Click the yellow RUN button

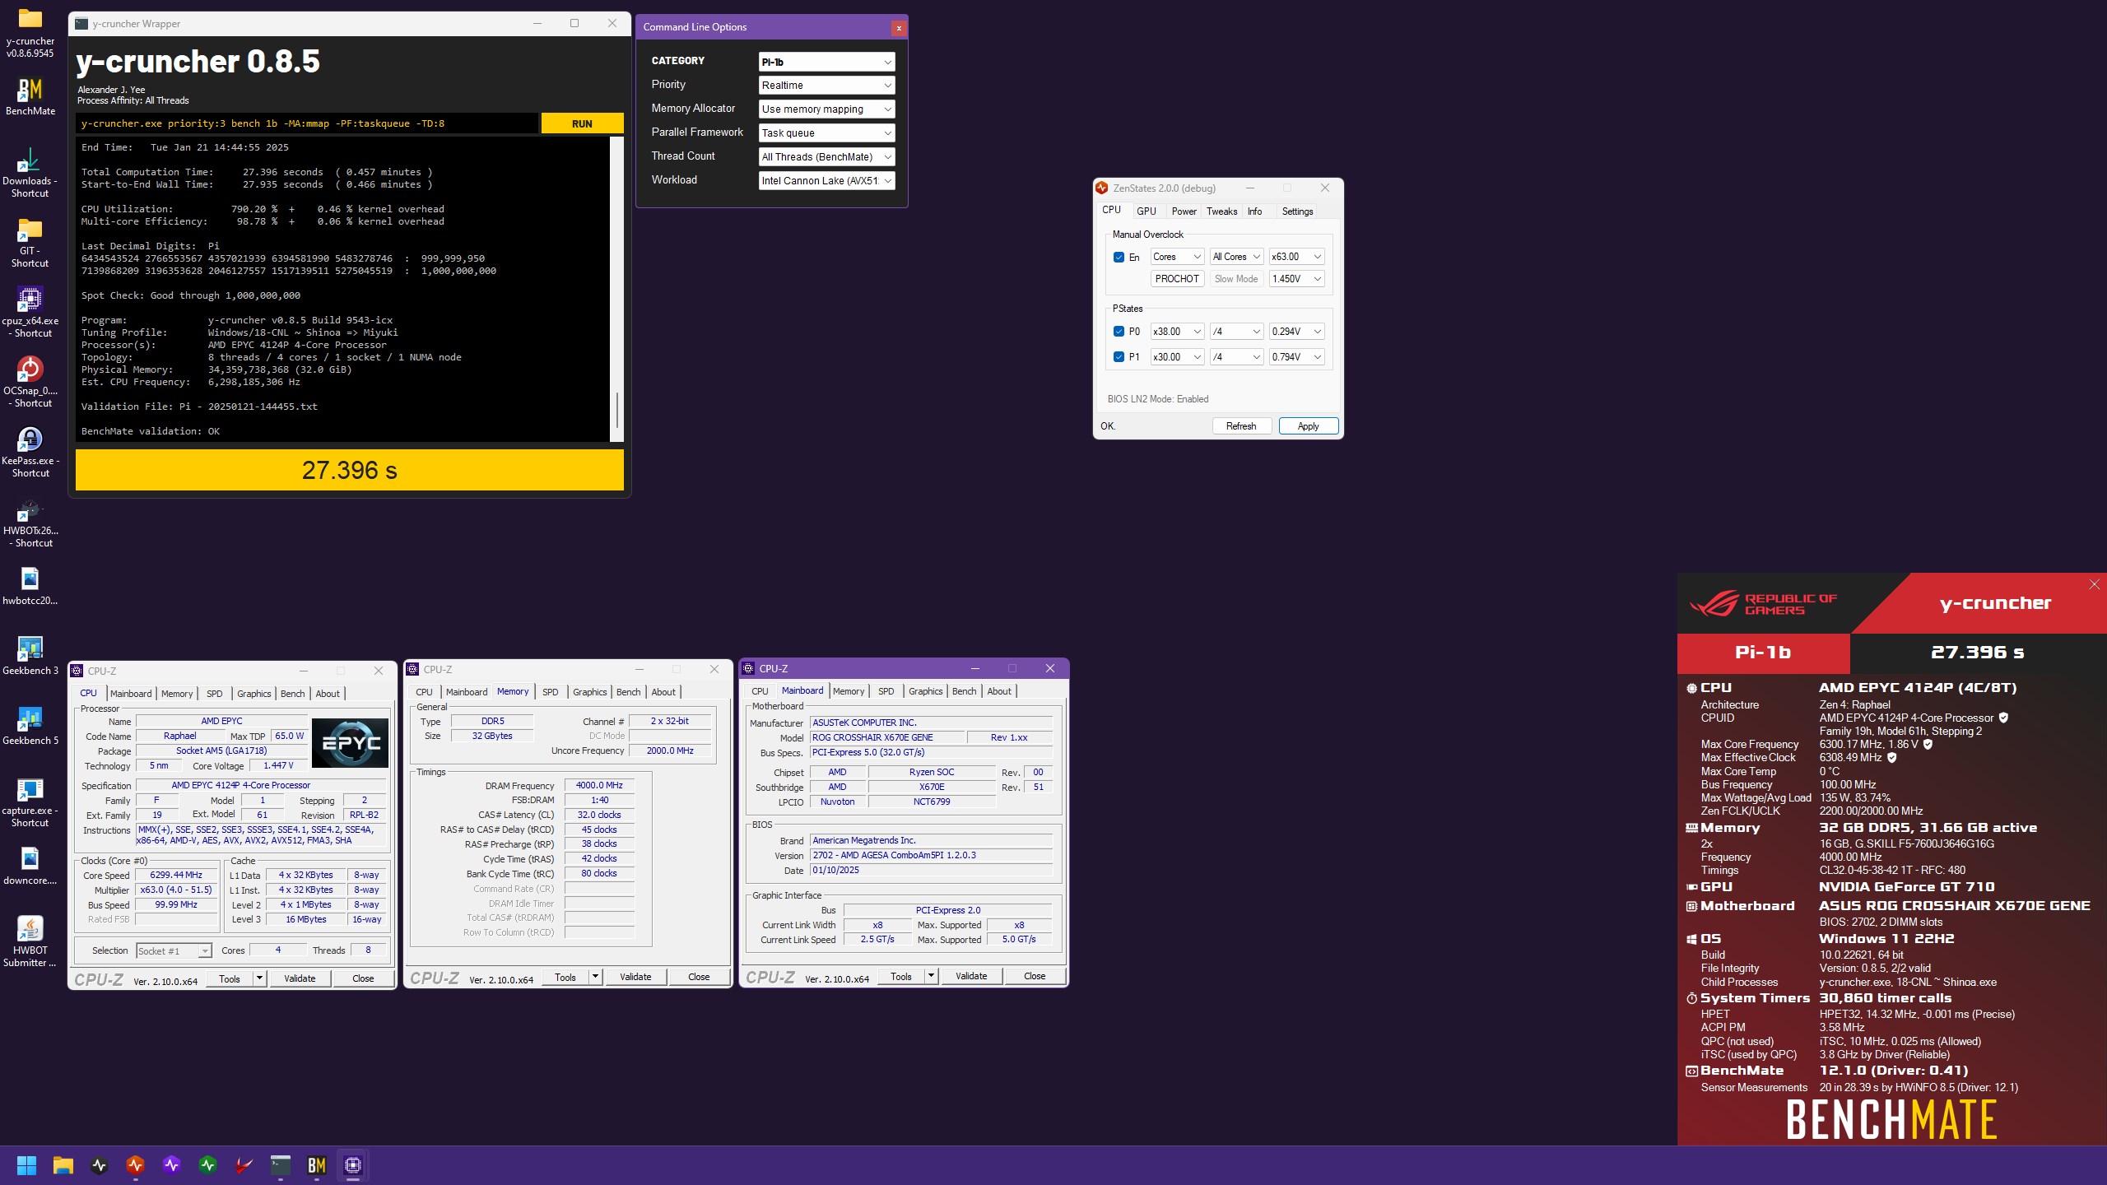(582, 124)
